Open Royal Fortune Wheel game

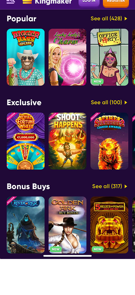tap(26, 141)
